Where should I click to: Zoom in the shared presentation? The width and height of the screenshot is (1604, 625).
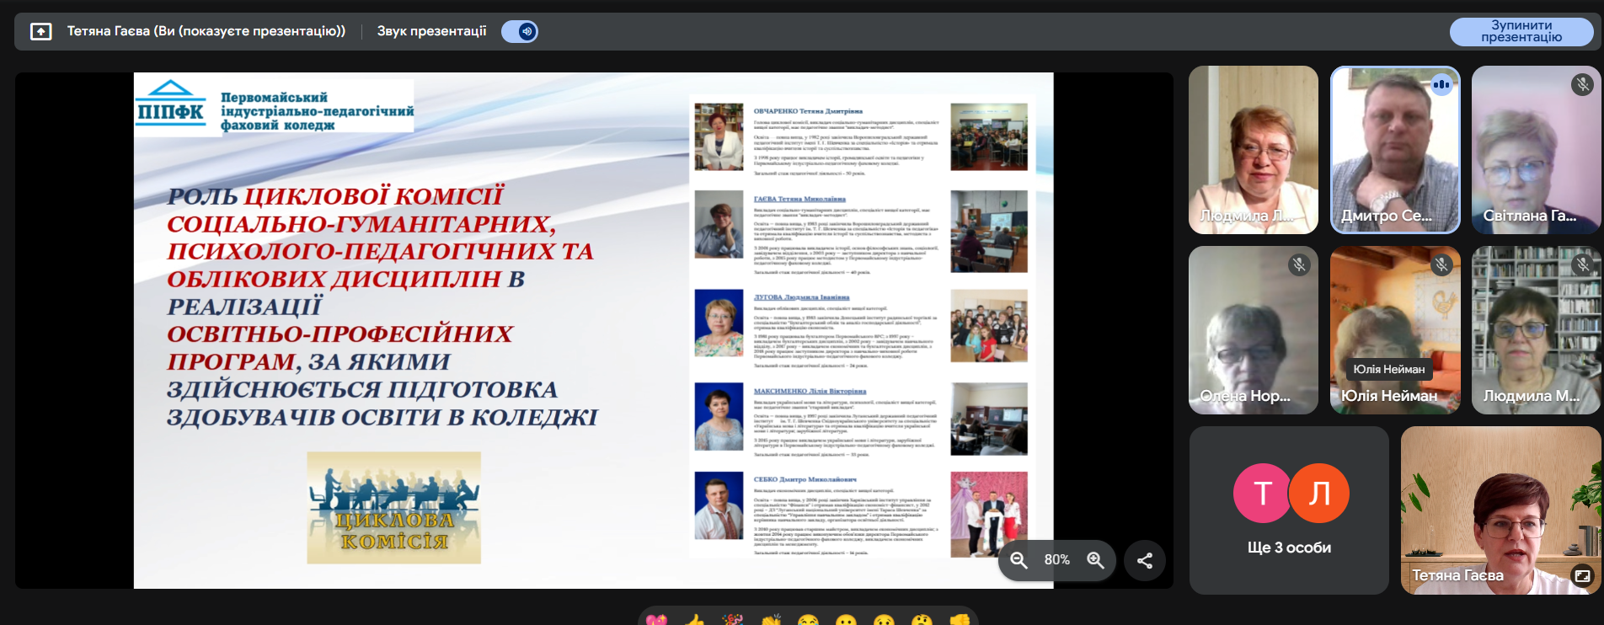tap(1095, 560)
